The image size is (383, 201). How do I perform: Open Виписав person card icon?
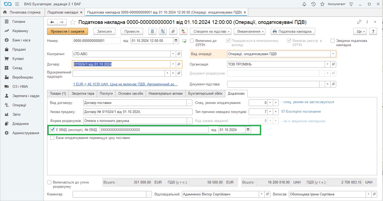pos(374,194)
